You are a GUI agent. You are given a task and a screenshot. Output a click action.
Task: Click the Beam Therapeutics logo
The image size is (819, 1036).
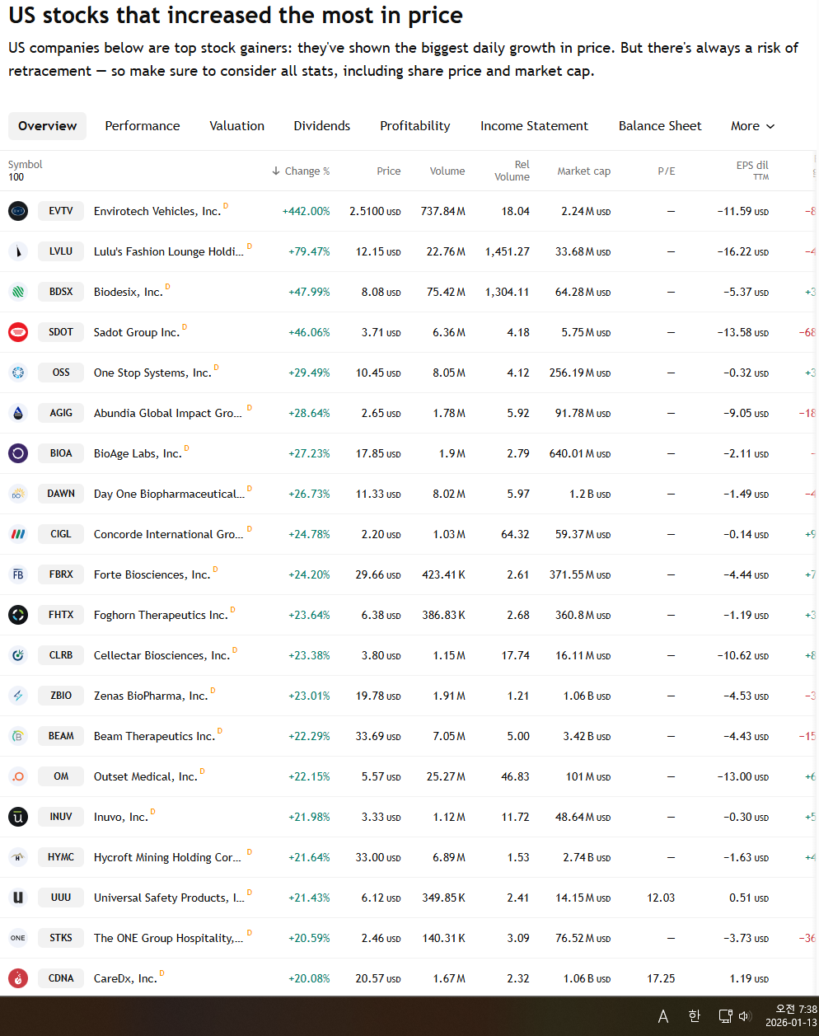(18, 736)
